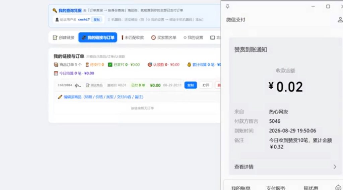Click the 该链接暂无订单 empty message
This screenshot has width=343, height=190.
click(x=142, y=108)
